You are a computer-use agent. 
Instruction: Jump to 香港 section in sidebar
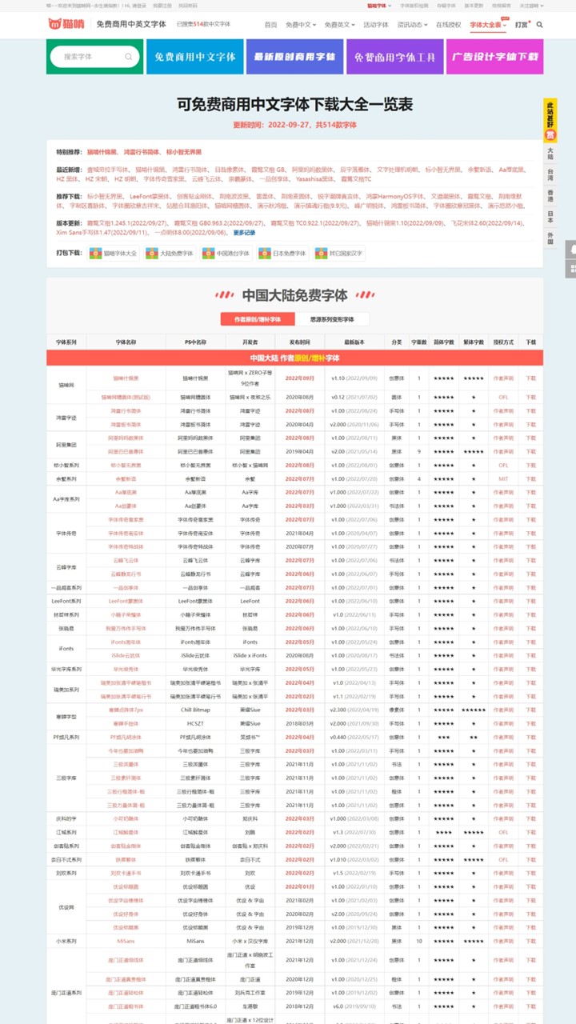click(550, 194)
